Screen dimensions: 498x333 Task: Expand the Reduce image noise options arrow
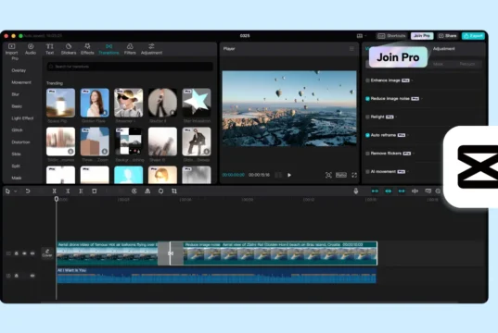pyautogui.click(x=422, y=99)
